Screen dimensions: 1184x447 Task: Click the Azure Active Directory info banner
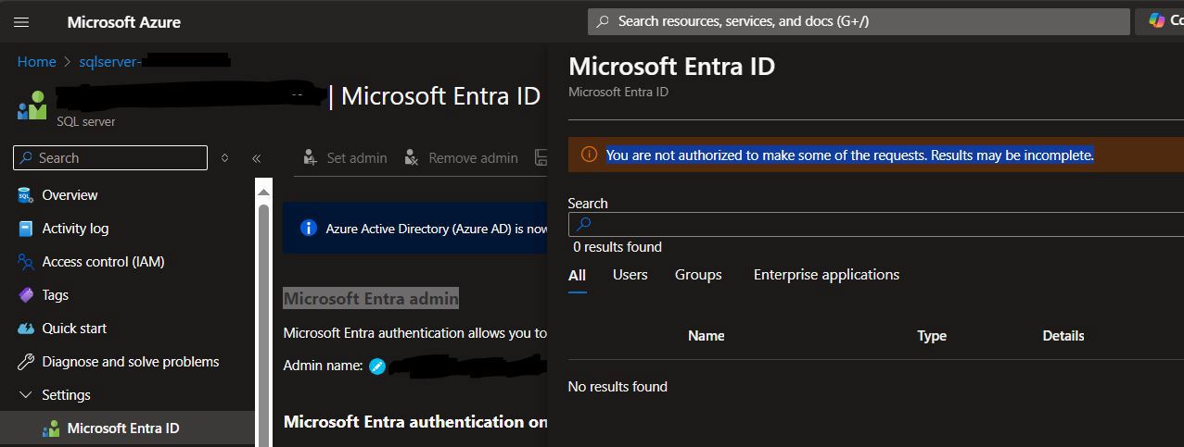415,228
